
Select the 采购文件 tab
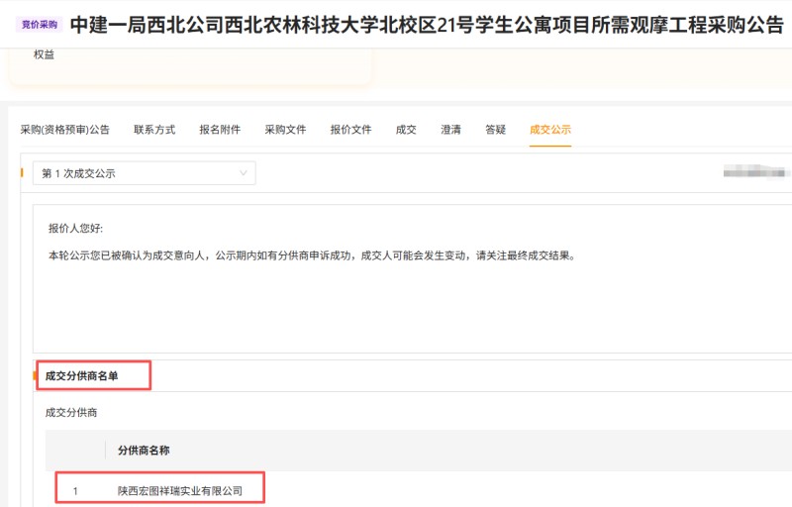click(285, 130)
